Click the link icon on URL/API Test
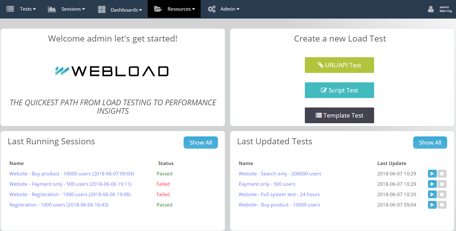The image size is (456, 231). pyautogui.click(x=321, y=65)
